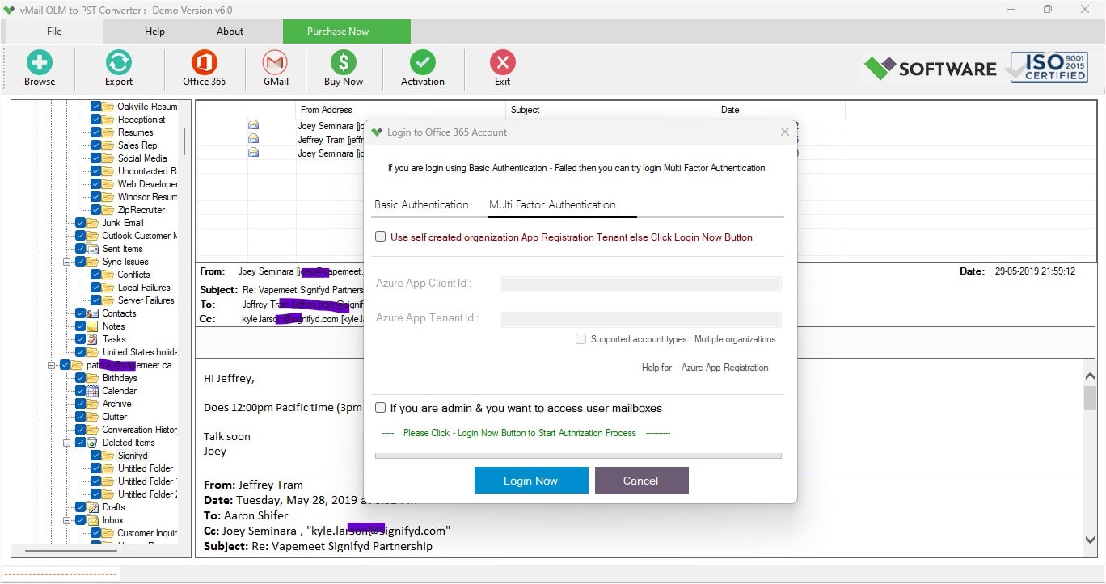1106x584 pixels.
Task: Uncheck the Junk Email checkbox
Action: point(81,223)
